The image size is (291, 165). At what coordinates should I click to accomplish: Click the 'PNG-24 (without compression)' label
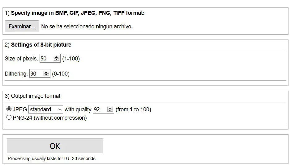click(50, 118)
